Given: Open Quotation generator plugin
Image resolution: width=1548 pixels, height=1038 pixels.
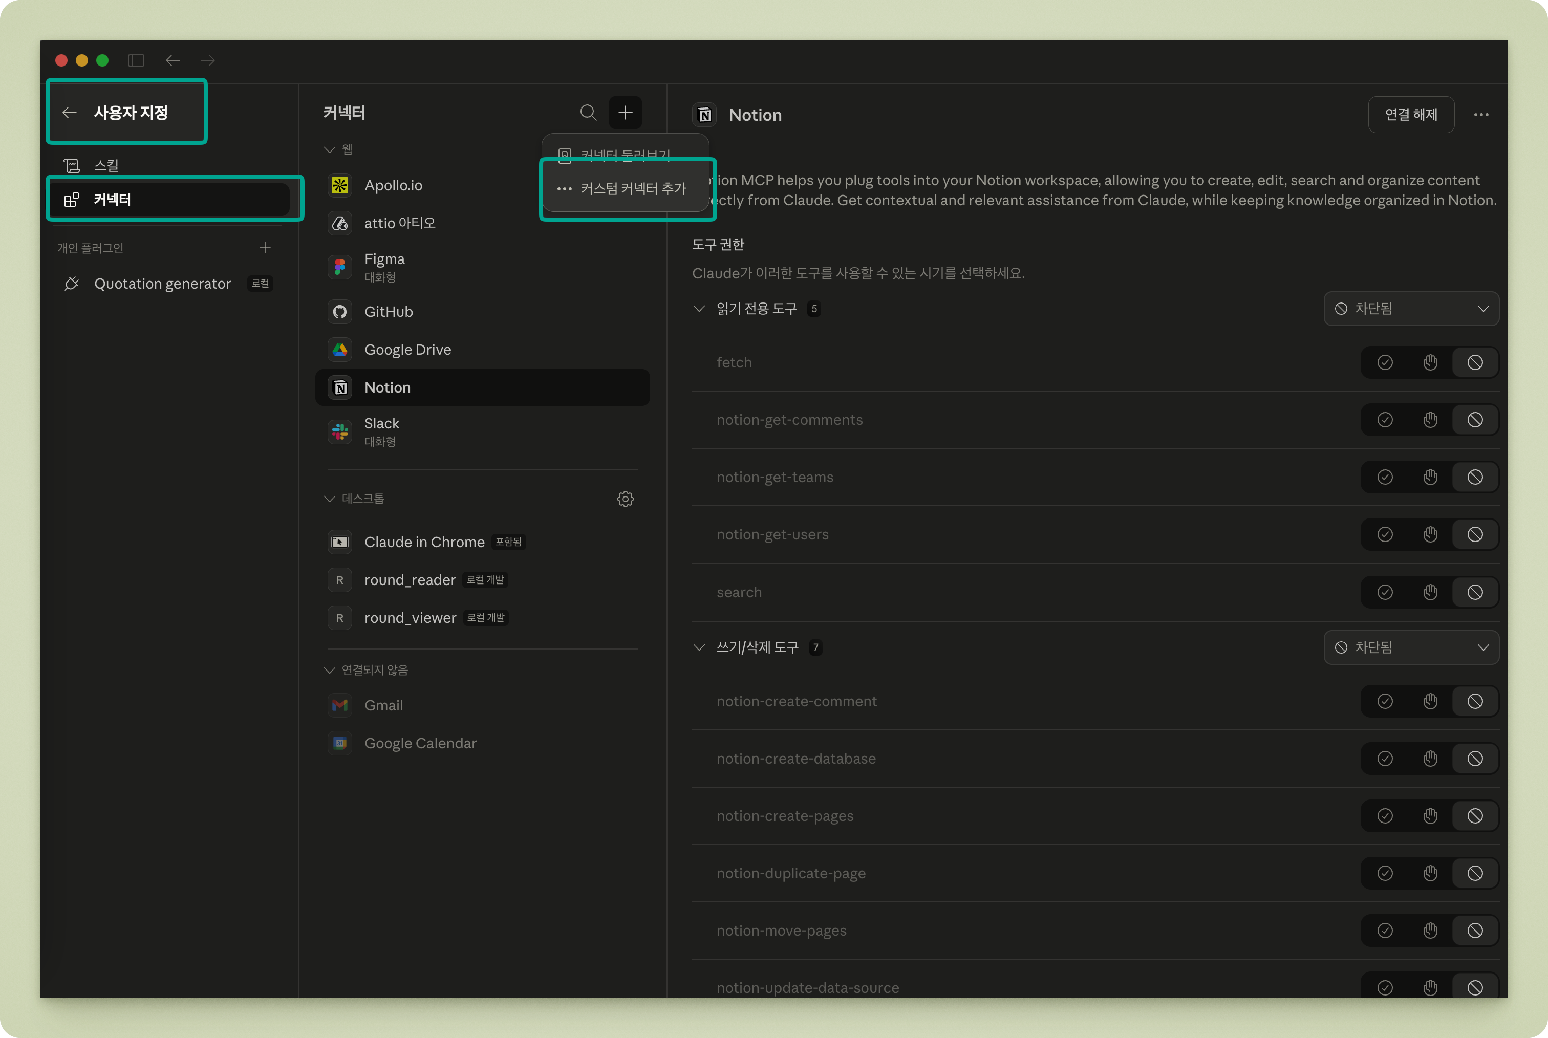Looking at the screenshot, I should (162, 284).
